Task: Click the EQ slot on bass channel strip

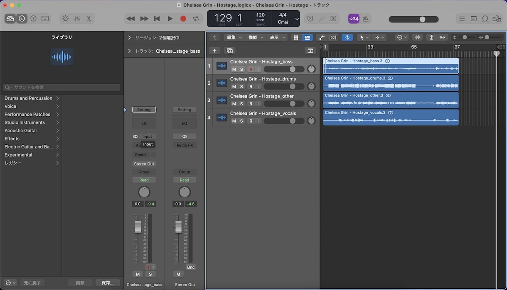Action: [x=144, y=123]
